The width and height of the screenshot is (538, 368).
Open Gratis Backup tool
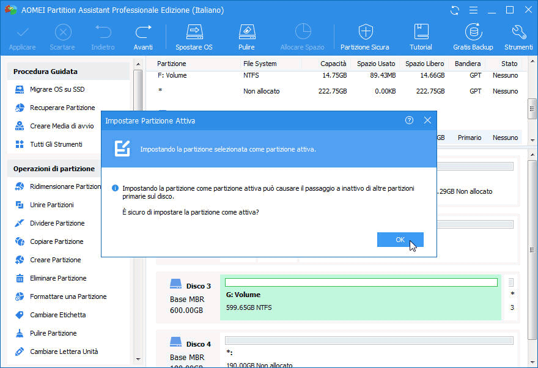coord(473,37)
